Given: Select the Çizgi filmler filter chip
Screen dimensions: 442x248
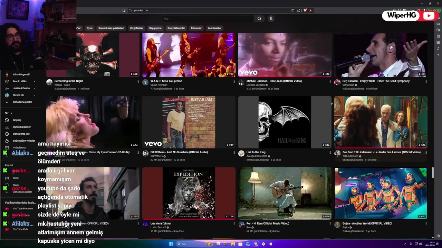Looking at the screenshot, I should click(137, 28).
